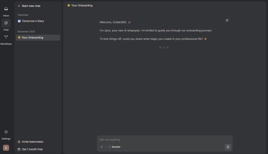Click the gift icon for free month
268x154 pixels.
coord(19,149)
